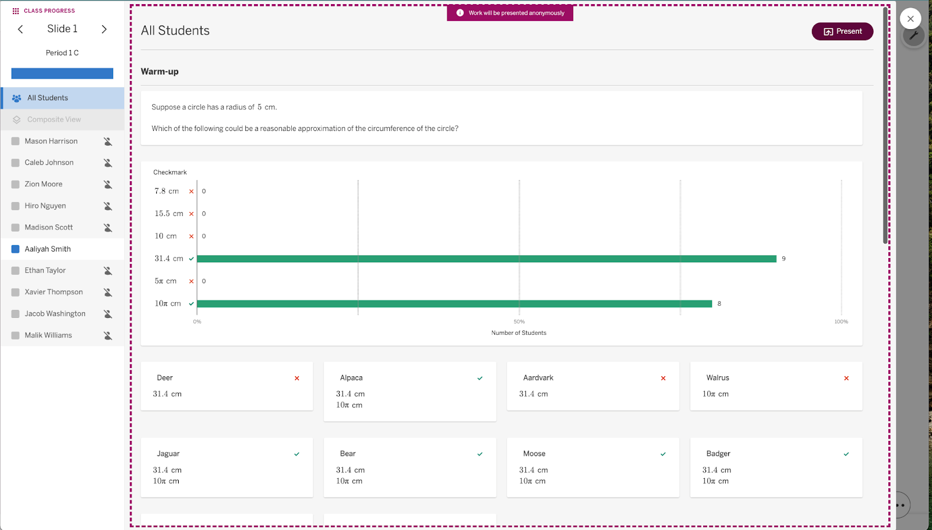Toggle hidden icon for Xavier Thompson
Screen dimensions: 932x530
point(108,292)
